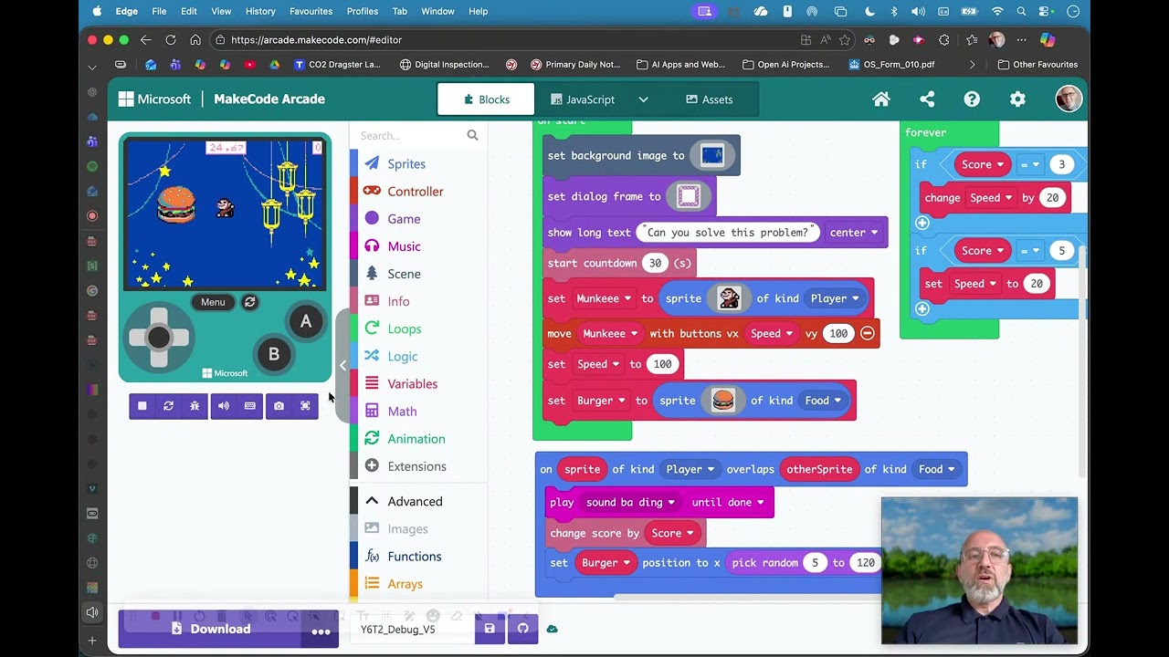Mute the simulator audio
The image size is (1169, 657).
pos(224,406)
